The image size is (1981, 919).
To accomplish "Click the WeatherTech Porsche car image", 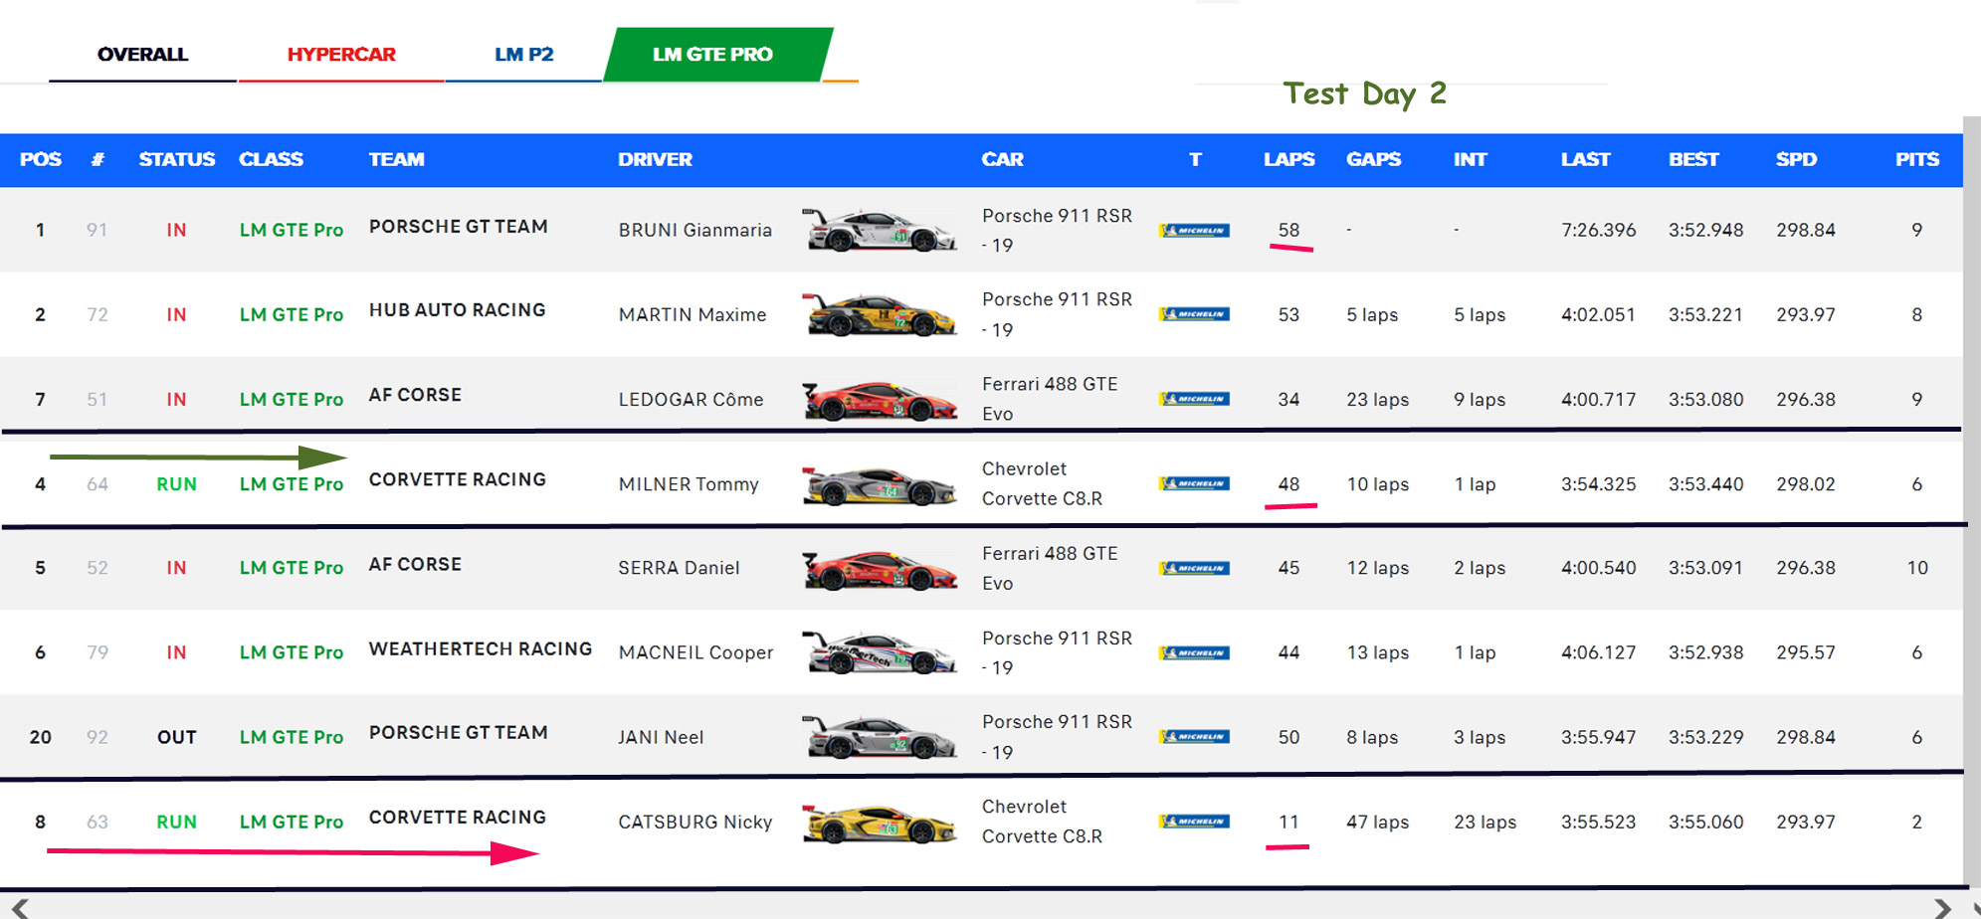I will 880,653.
